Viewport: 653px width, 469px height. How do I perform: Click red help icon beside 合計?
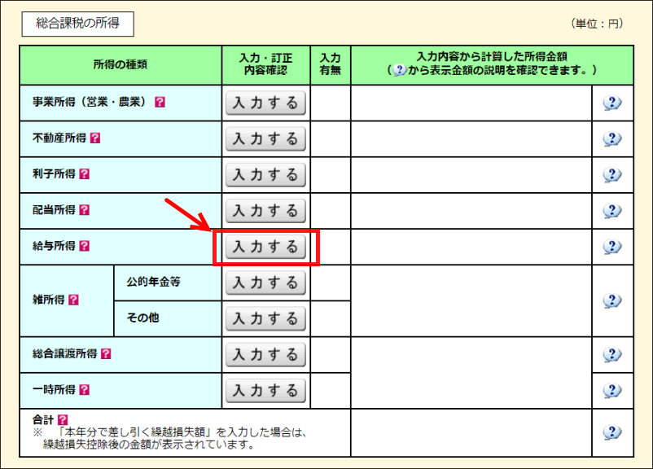tap(63, 420)
